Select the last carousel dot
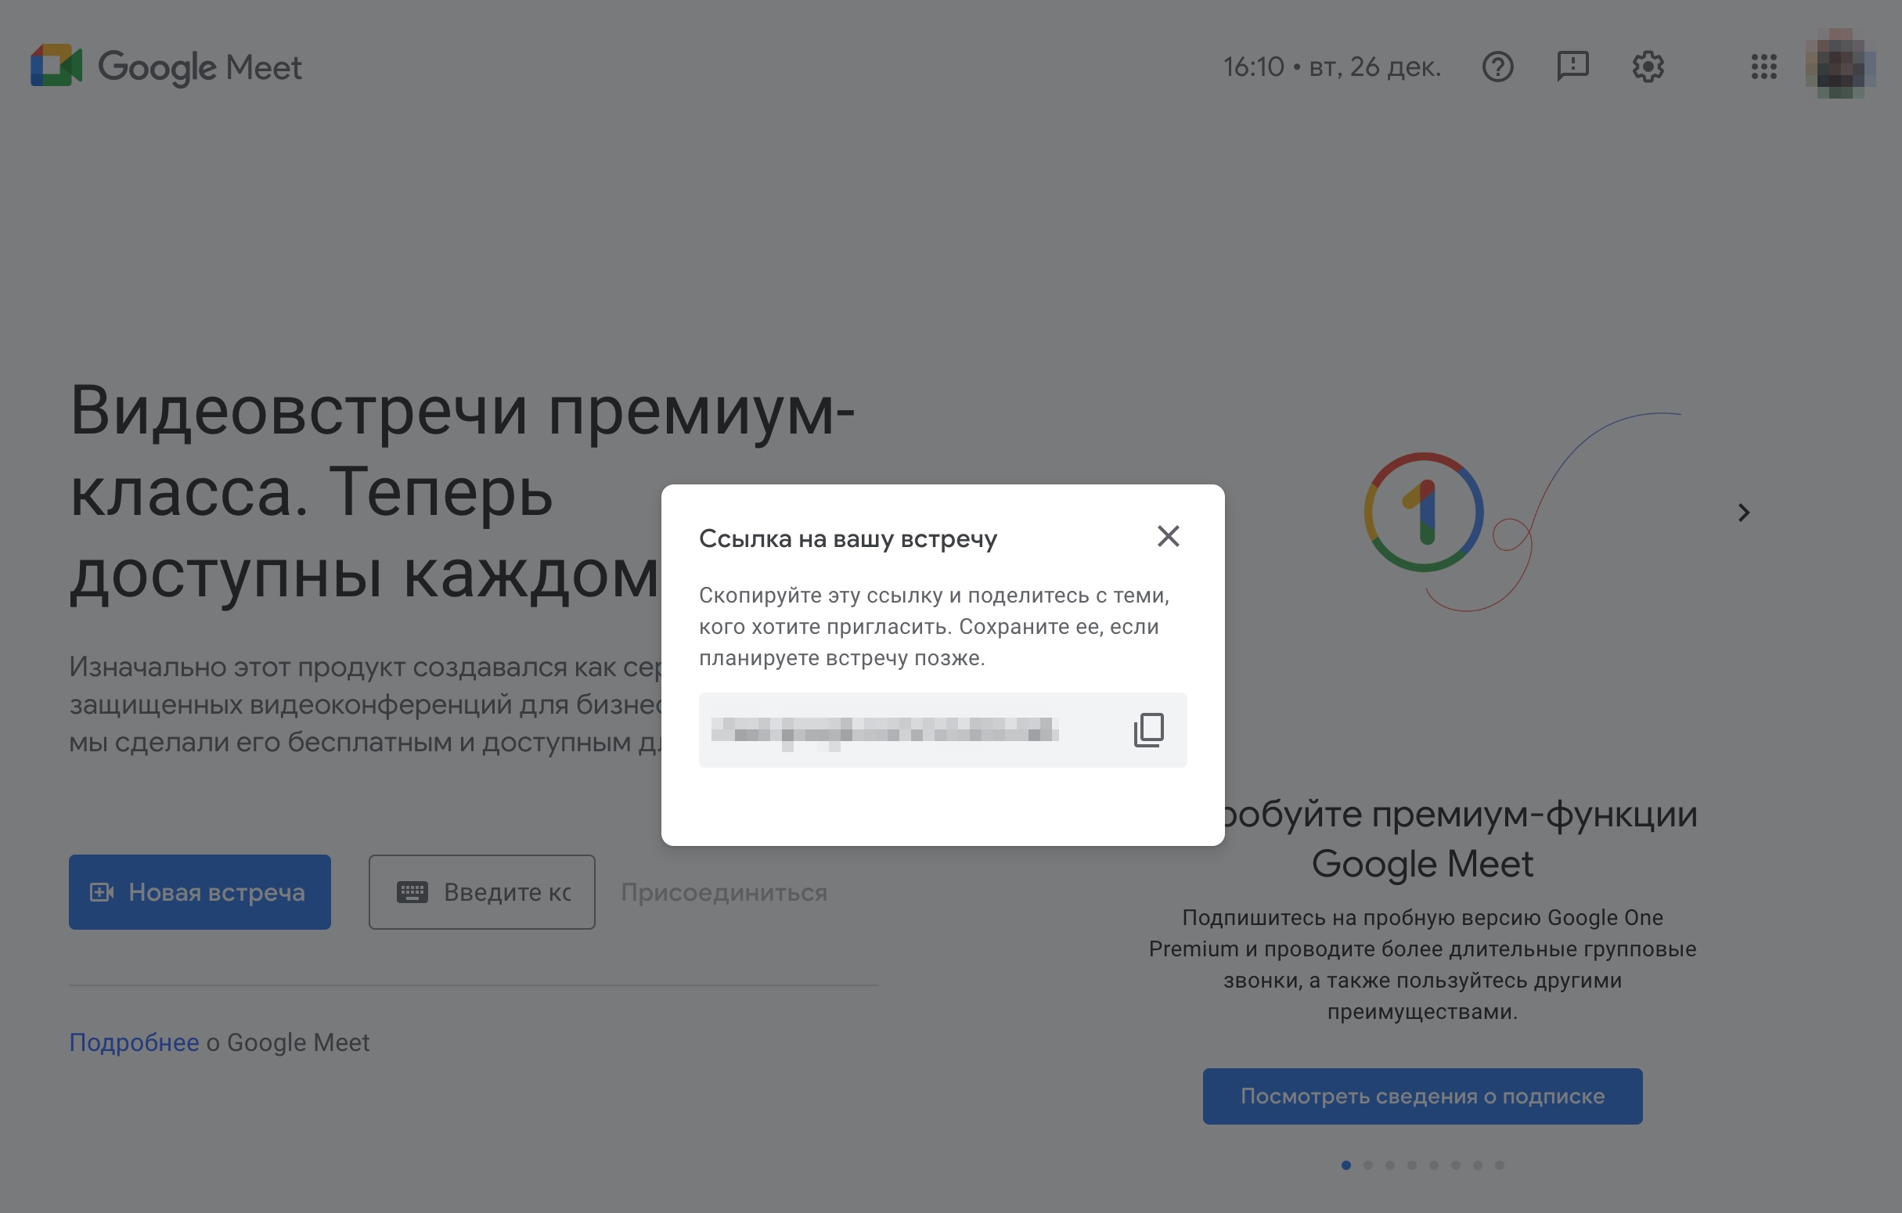Image resolution: width=1902 pixels, height=1213 pixels. click(1499, 1164)
